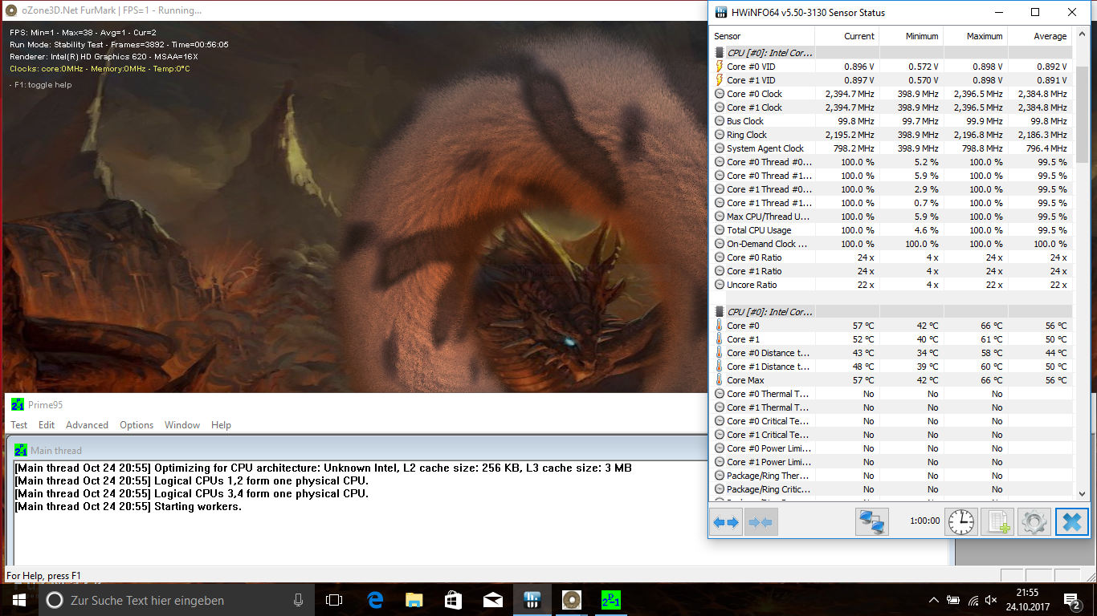This screenshot has width=1097, height=616.
Task: Open the Action Center notifications icon
Action: (1071, 600)
